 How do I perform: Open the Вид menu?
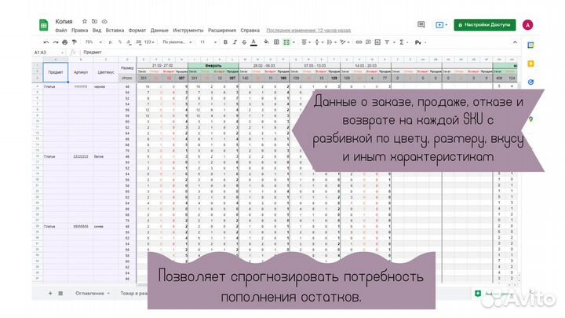(97, 31)
